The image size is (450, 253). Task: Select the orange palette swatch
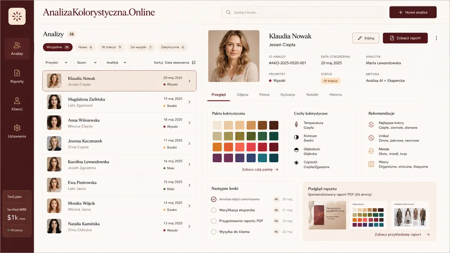tap(217, 147)
